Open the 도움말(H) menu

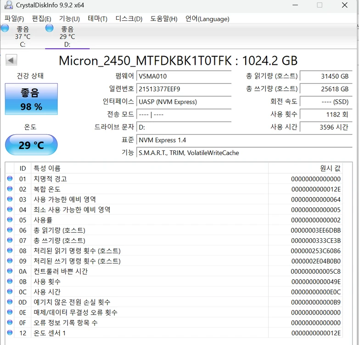tap(164, 18)
